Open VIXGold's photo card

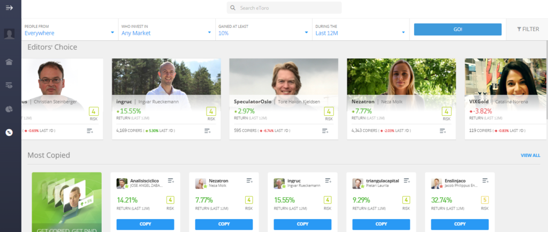(505, 77)
